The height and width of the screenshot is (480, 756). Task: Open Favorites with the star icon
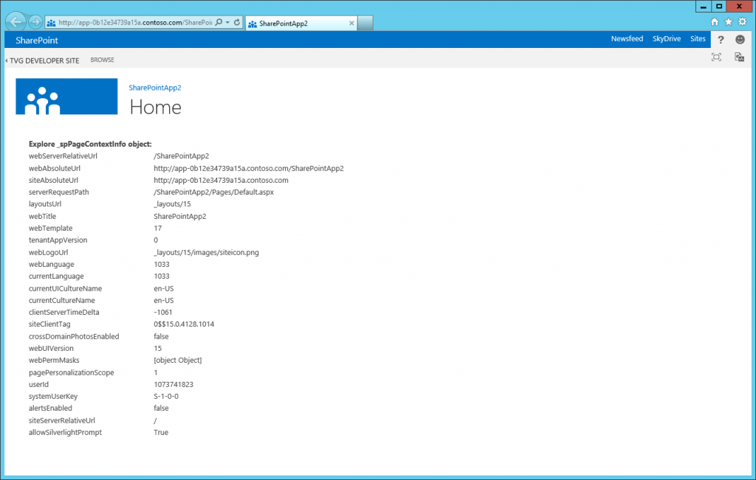pyautogui.click(x=729, y=21)
